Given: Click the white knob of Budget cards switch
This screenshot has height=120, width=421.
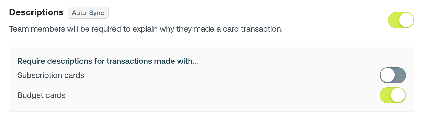Looking at the screenshot, I should [398, 95].
